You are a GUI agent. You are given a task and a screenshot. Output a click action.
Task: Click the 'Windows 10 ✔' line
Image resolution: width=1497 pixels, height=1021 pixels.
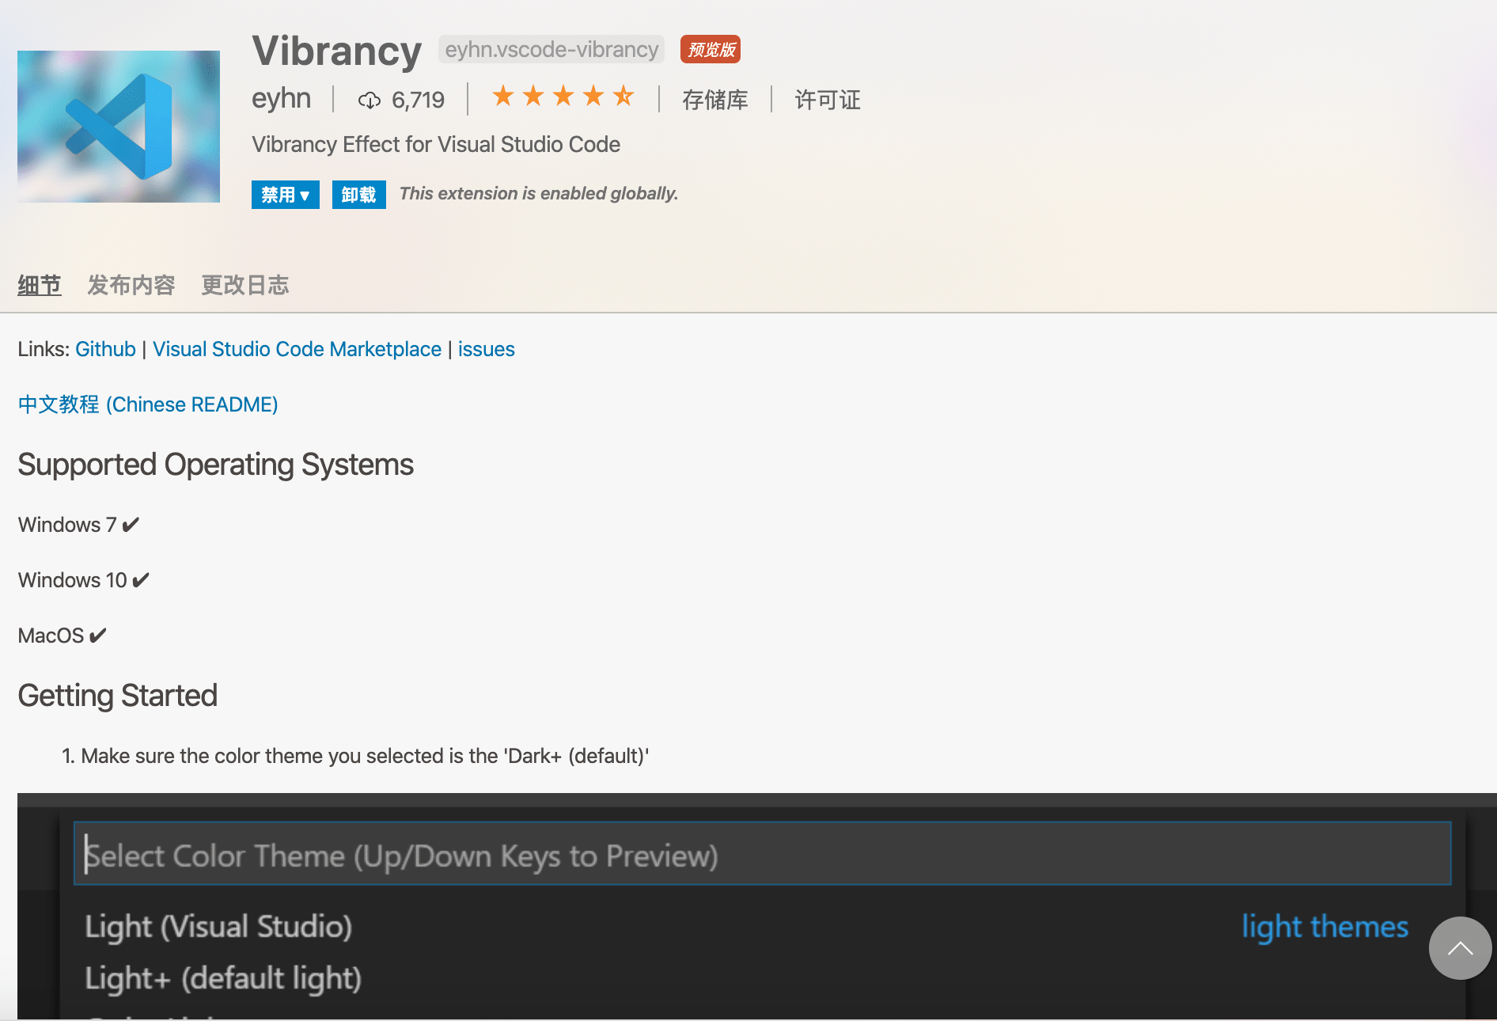click(83, 580)
